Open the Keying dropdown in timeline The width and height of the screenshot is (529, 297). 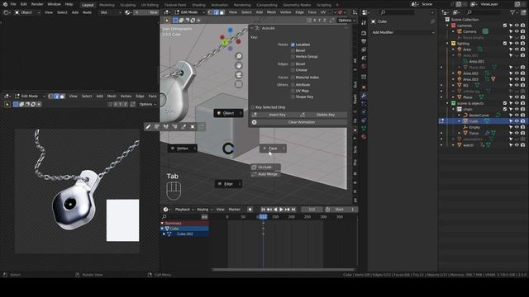point(204,210)
